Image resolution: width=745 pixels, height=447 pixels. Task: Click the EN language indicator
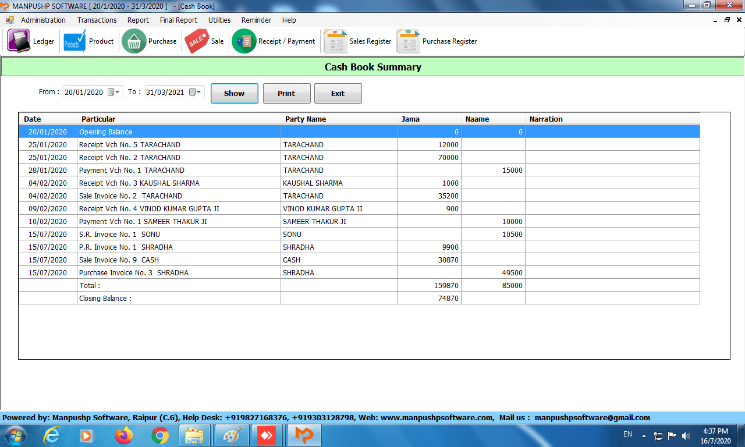(627, 434)
